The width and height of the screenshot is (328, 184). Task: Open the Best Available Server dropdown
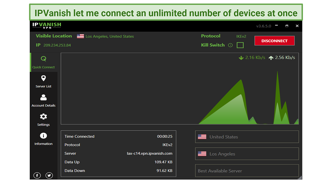pos(247,171)
